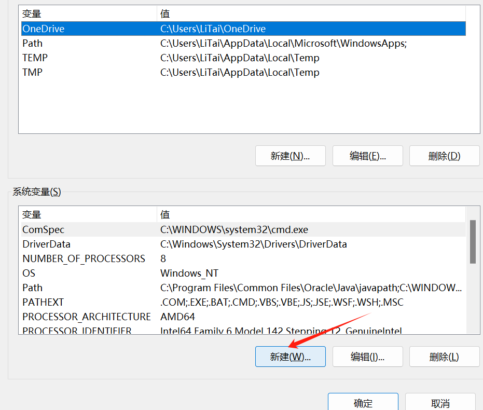The image size is (483, 410).
Task: Click 删除(L) to remove system variable
Action: point(444,357)
